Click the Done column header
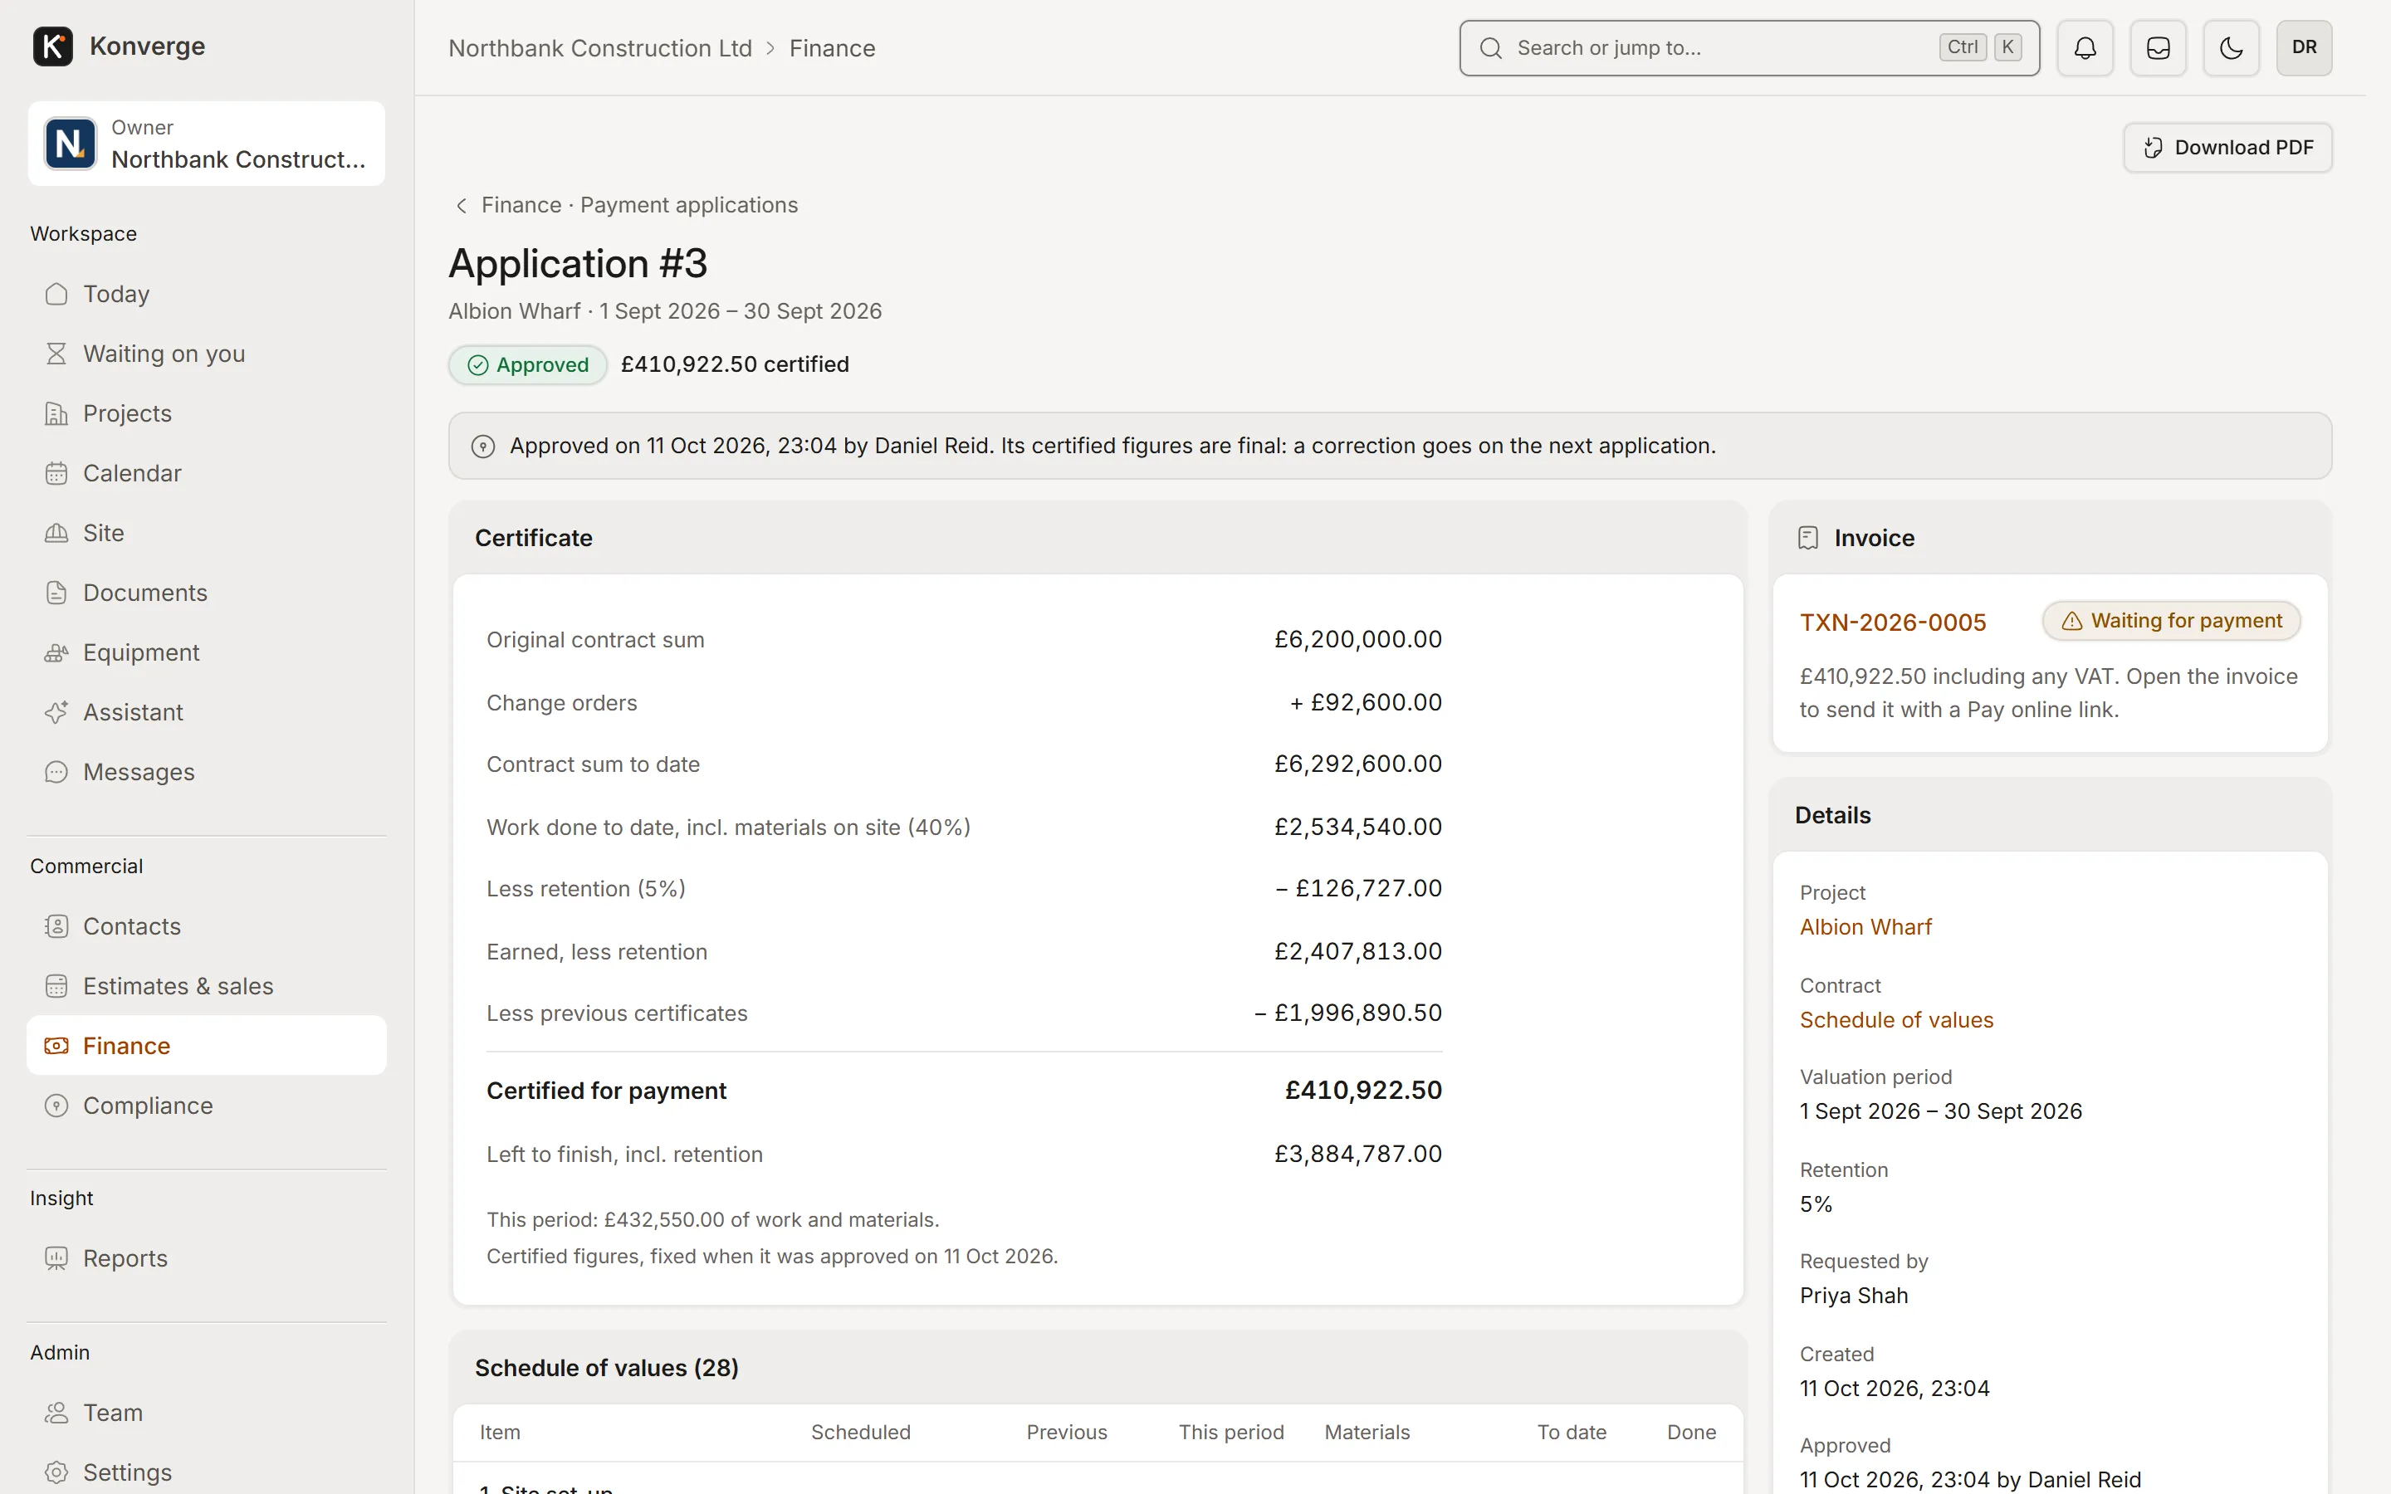This screenshot has height=1494, width=2391. pyautogui.click(x=1691, y=1432)
